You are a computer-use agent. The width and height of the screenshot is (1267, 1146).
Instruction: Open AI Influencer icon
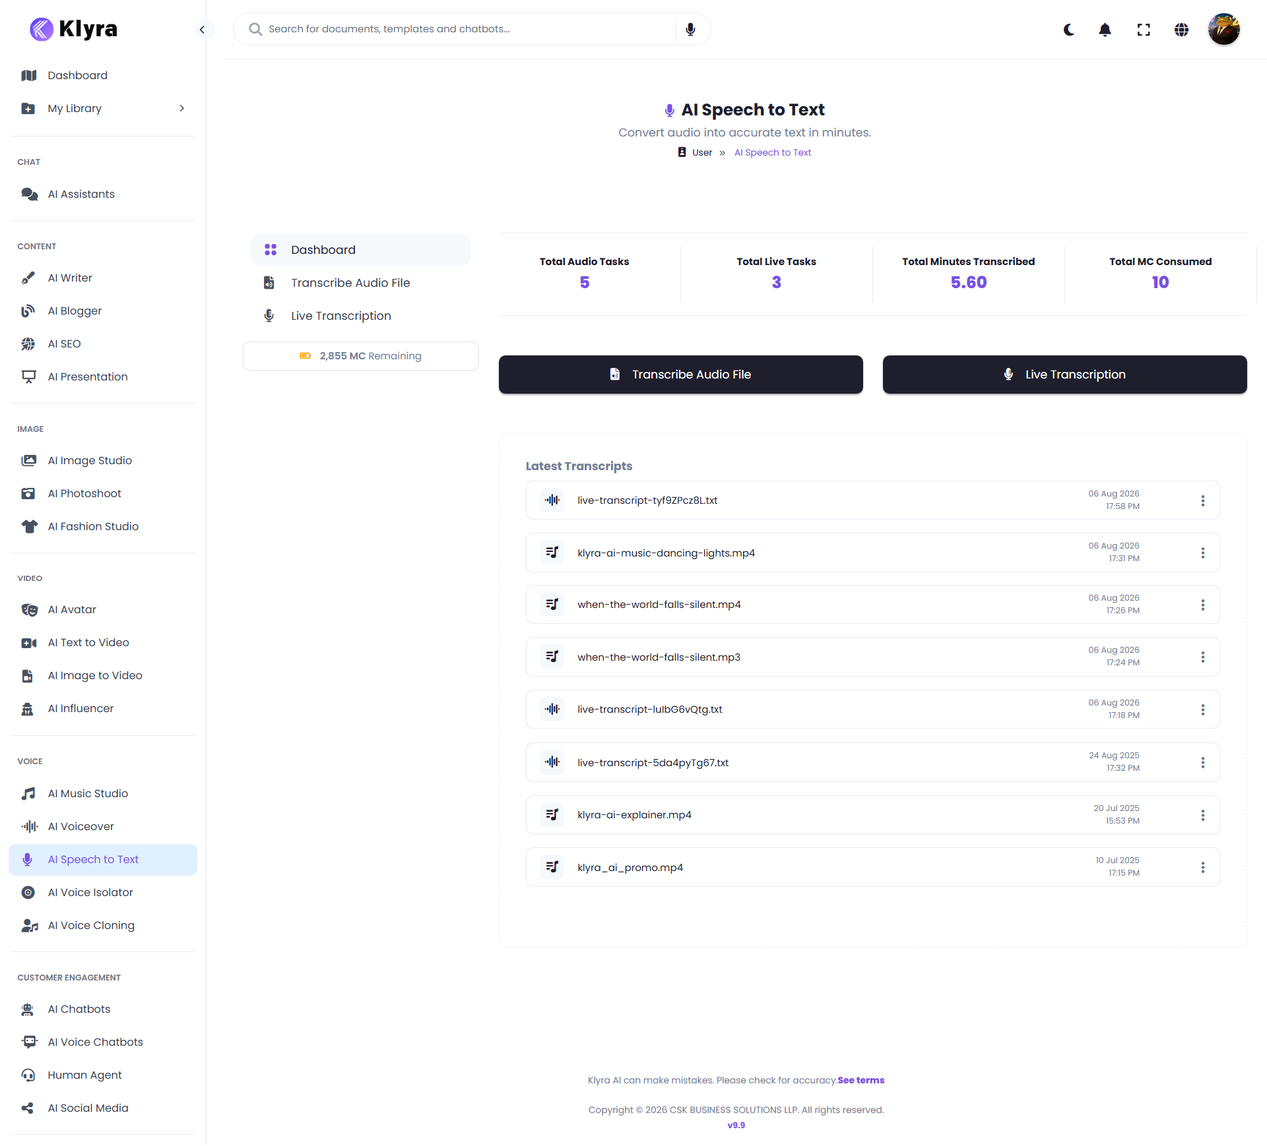pos(28,708)
